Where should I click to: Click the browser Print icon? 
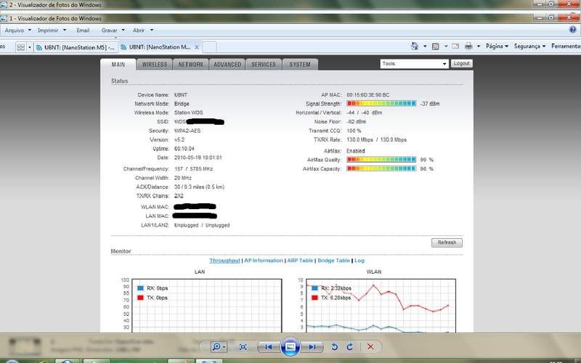[468, 46]
